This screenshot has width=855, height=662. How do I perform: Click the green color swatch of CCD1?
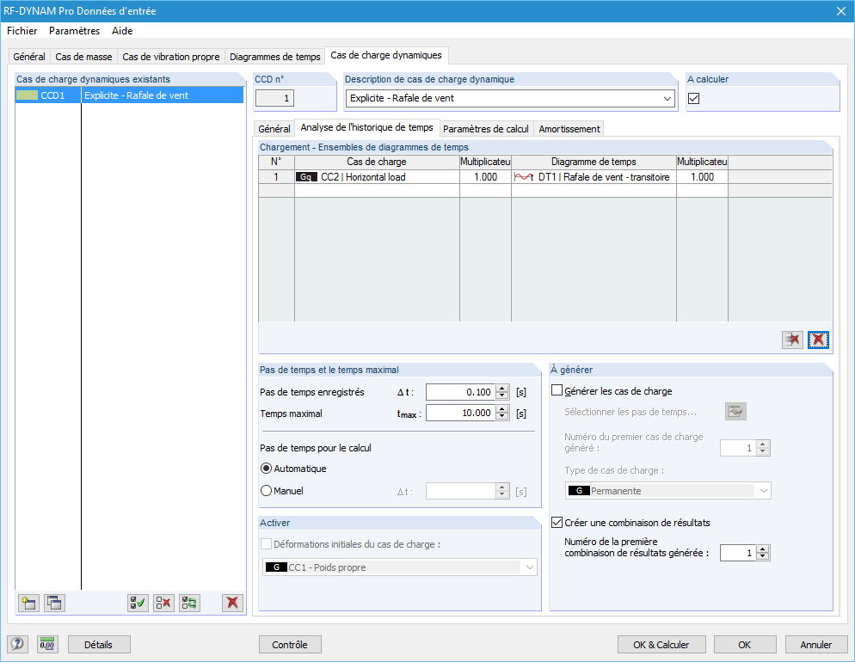pos(28,95)
